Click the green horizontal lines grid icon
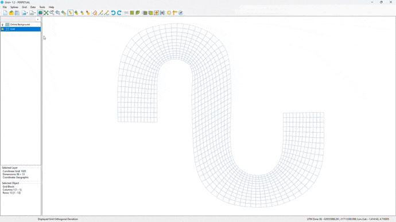 click(132, 13)
